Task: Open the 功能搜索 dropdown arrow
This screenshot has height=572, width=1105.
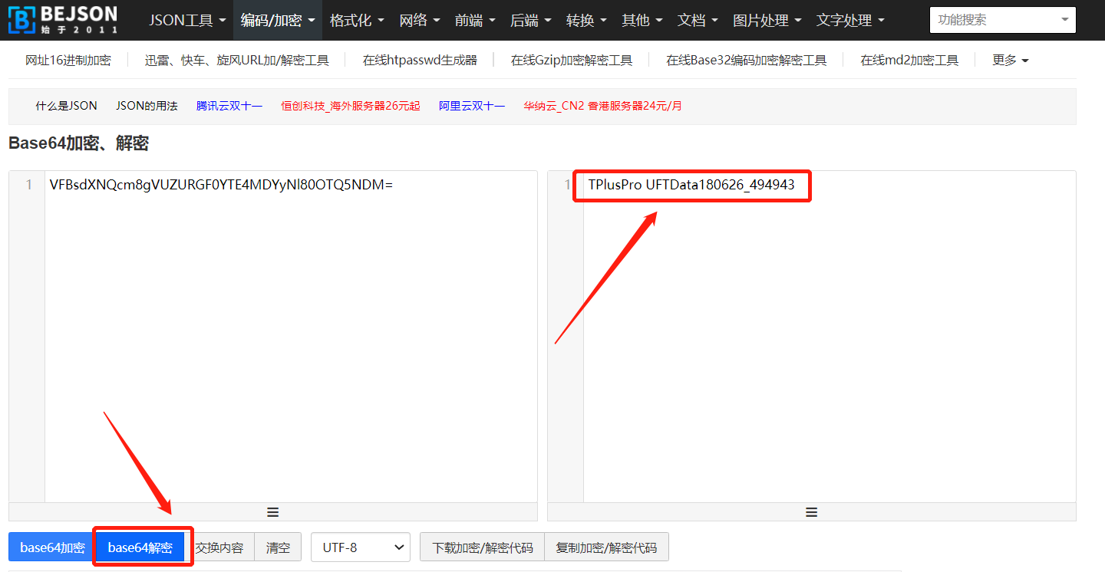Action: [x=1064, y=20]
